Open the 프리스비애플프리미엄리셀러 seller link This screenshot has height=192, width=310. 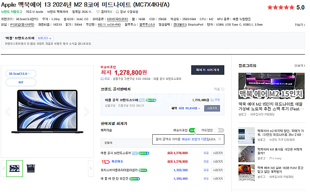[119, 170]
